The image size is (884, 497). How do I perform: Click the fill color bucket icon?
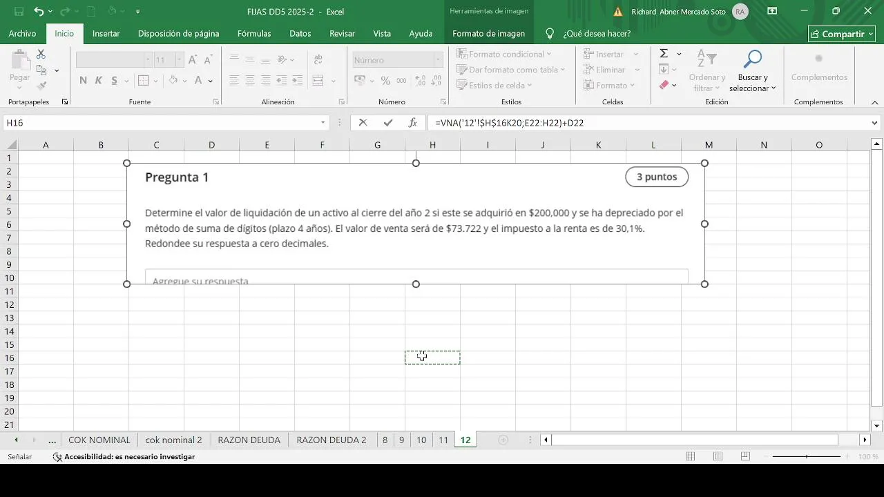pyautogui.click(x=173, y=80)
